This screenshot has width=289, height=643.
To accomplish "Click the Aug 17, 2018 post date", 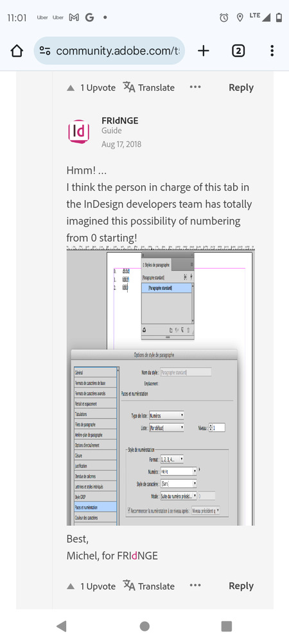I will 121,144.
